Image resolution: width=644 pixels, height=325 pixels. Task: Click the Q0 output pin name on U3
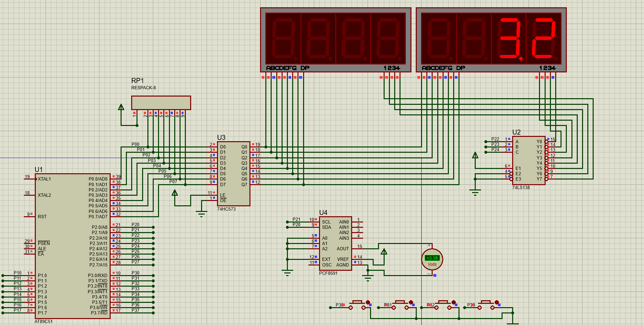point(244,147)
